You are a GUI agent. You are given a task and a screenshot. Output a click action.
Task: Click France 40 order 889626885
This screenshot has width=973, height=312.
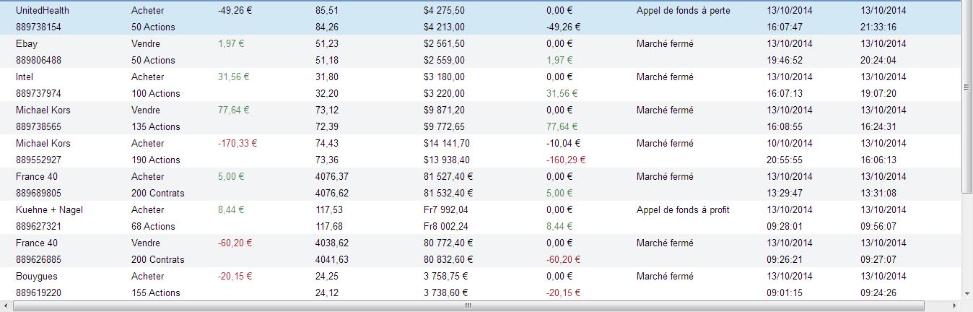tap(38, 259)
